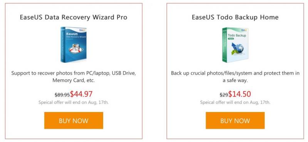Click the crossed-out $89.95 original price
The height and width of the screenshot is (142, 308).
pos(62,95)
